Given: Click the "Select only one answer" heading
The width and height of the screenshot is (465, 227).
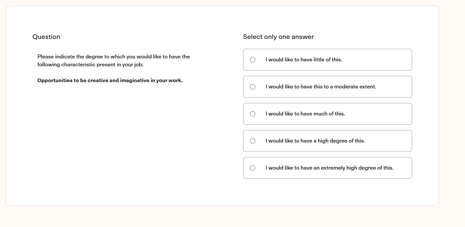Looking at the screenshot, I should [278, 37].
